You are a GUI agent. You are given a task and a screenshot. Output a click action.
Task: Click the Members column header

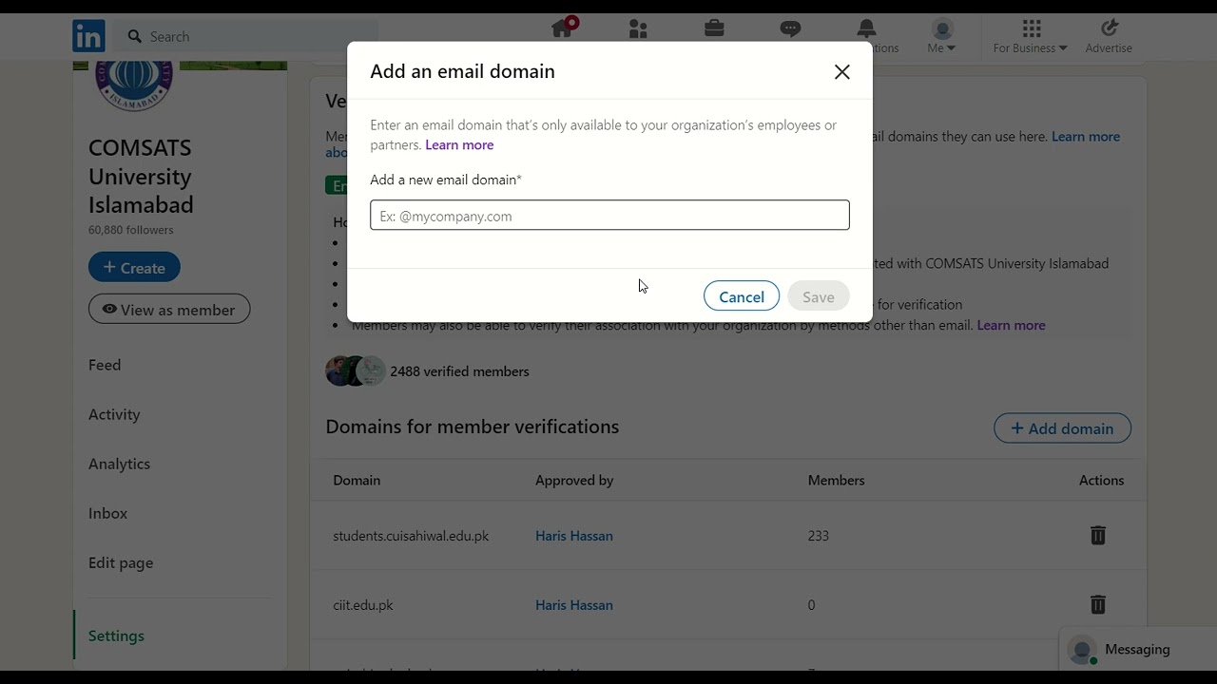tap(837, 481)
